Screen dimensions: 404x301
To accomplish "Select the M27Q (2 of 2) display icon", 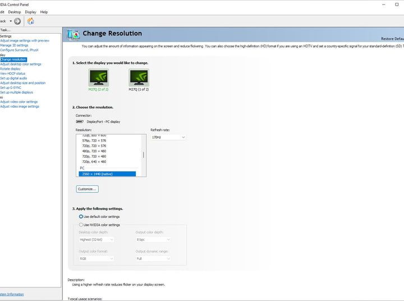I will pyautogui.click(x=98, y=77).
